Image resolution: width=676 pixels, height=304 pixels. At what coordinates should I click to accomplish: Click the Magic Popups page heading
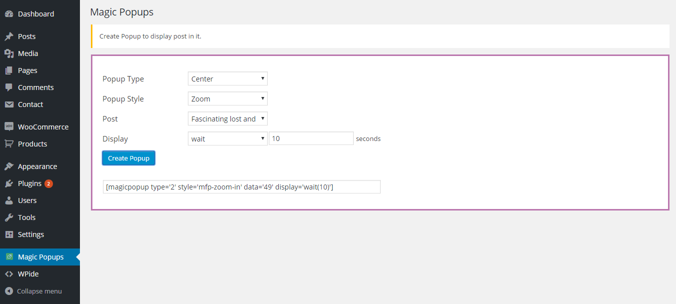122,12
